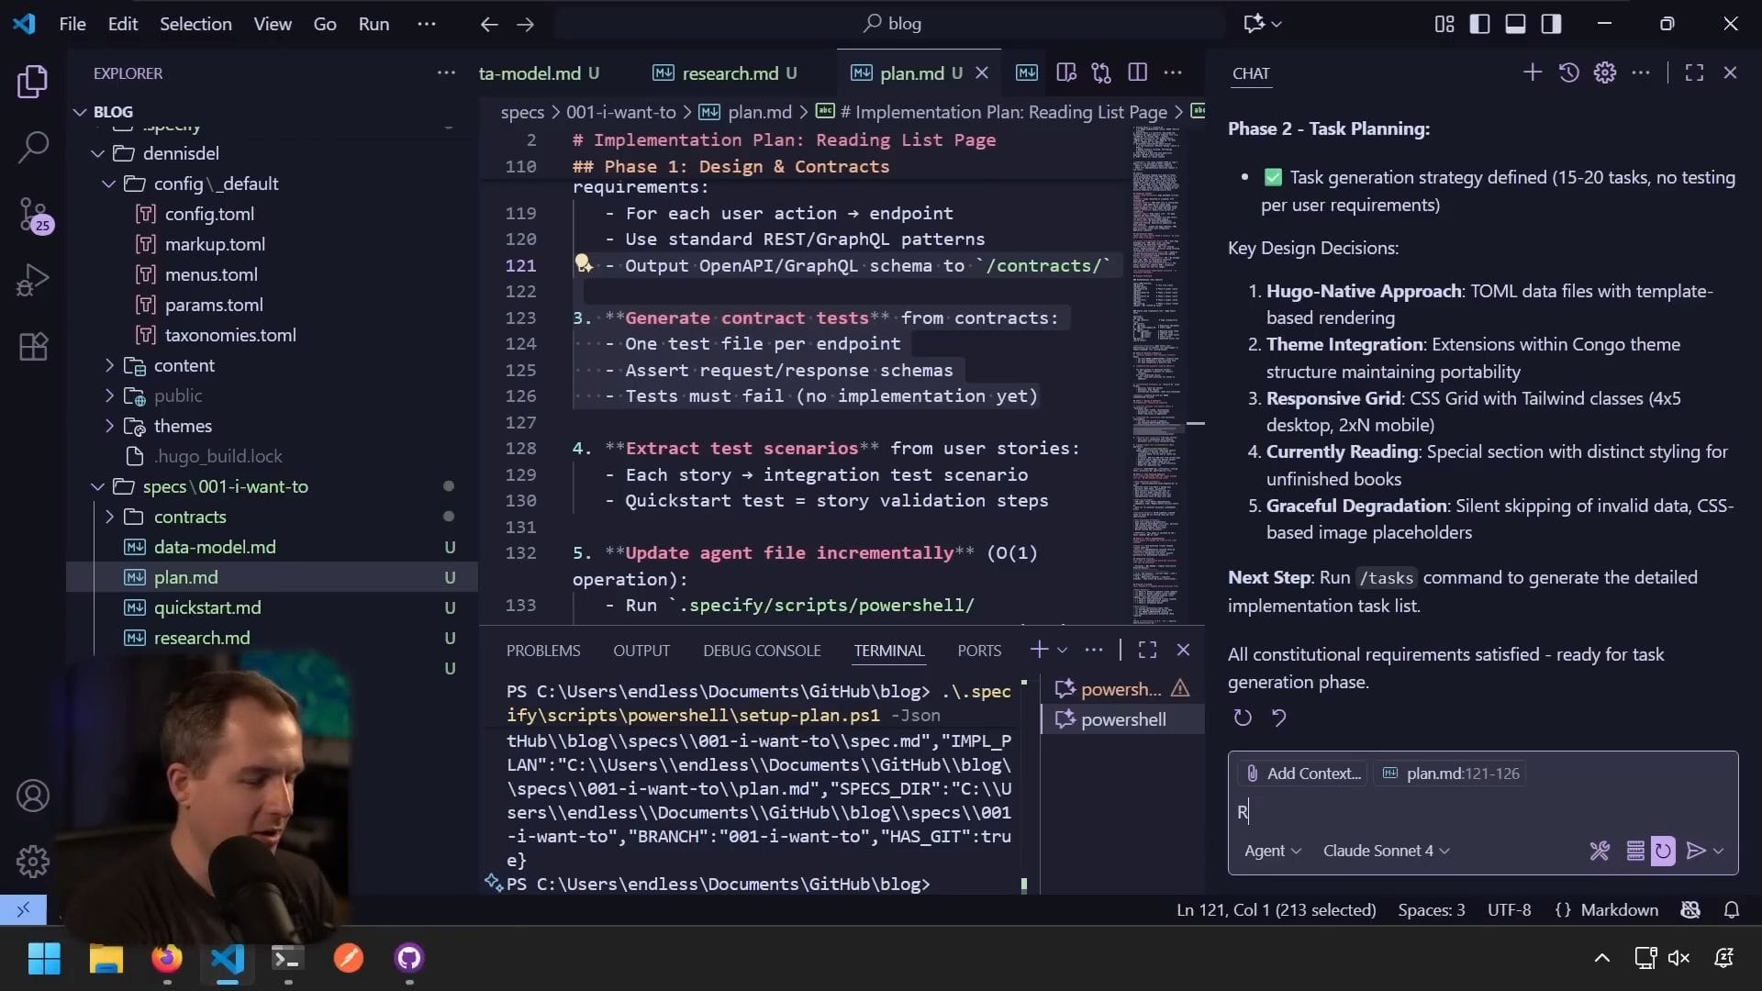Open the Extensions view in activity bar
The image size is (1762, 991).
[x=33, y=347]
